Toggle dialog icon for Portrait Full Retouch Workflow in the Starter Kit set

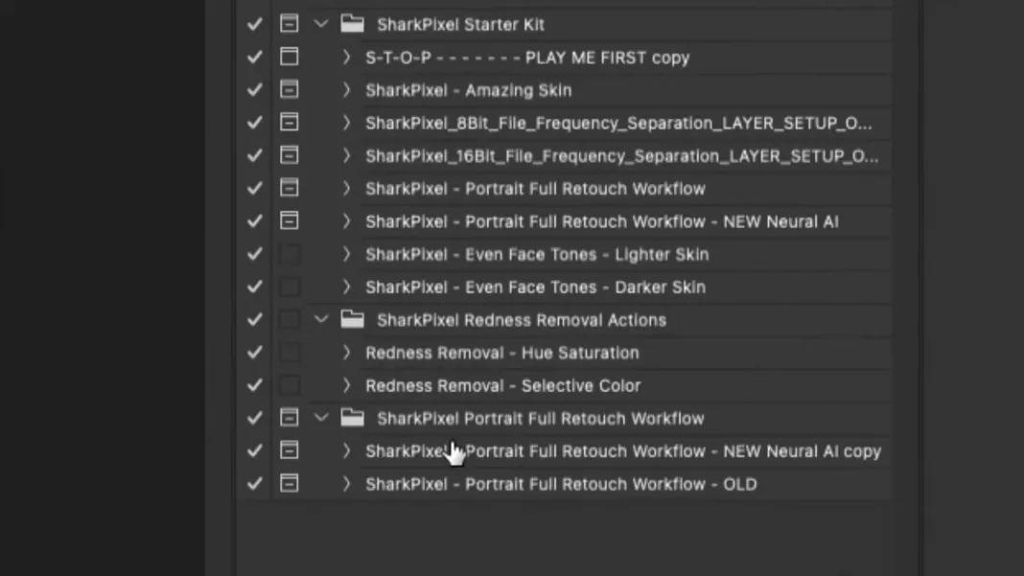coord(290,188)
